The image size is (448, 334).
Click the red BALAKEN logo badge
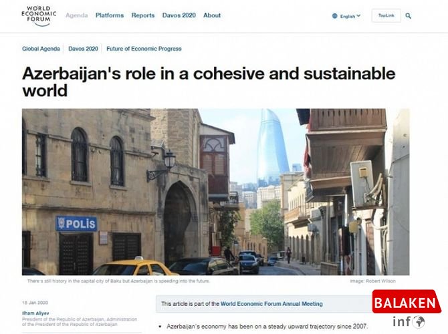coord(407,302)
